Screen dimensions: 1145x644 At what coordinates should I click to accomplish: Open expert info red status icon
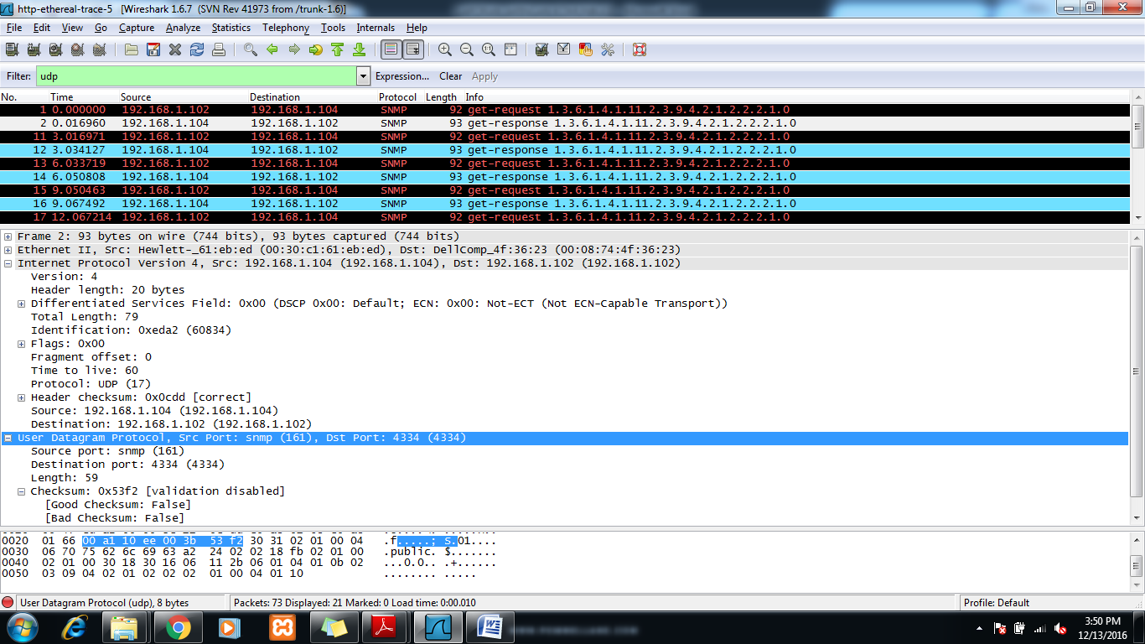[x=8, y=602]
